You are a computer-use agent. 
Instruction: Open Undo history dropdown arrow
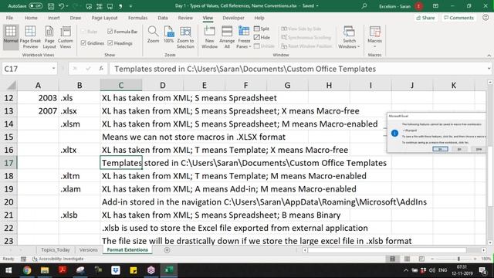(67, 6)
